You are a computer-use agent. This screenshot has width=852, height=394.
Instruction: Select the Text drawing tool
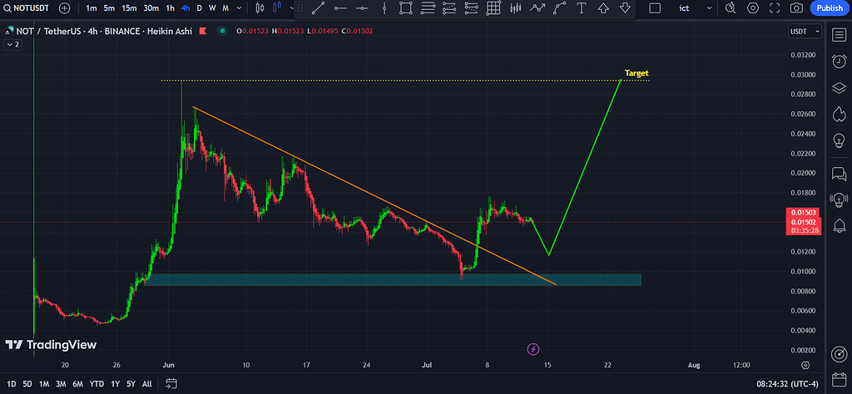click(x=581, y=7)
